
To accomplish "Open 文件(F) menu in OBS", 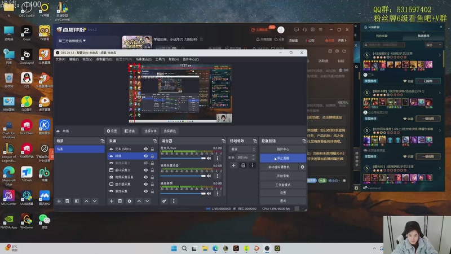I will coord(60,59).
